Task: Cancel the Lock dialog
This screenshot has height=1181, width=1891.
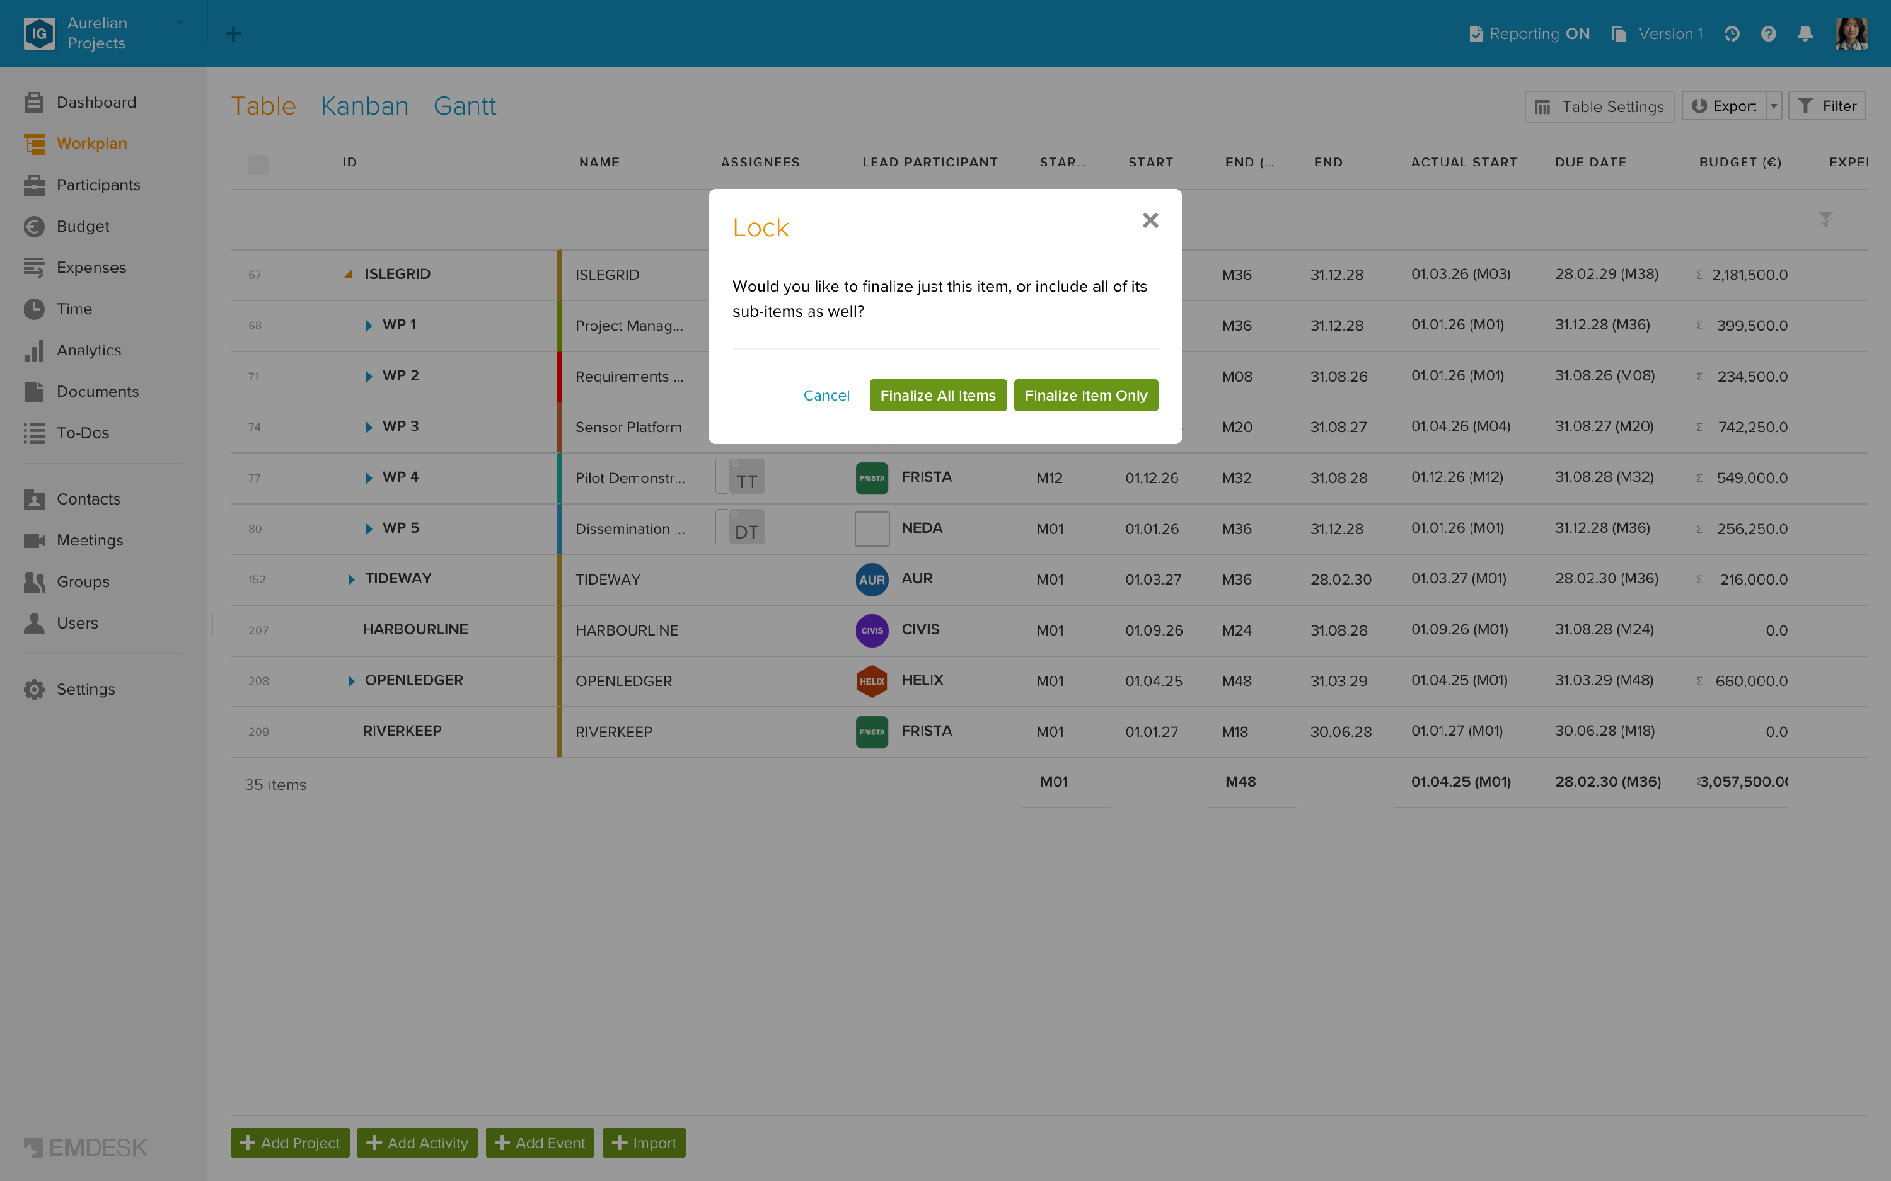Action: point(826,395)
